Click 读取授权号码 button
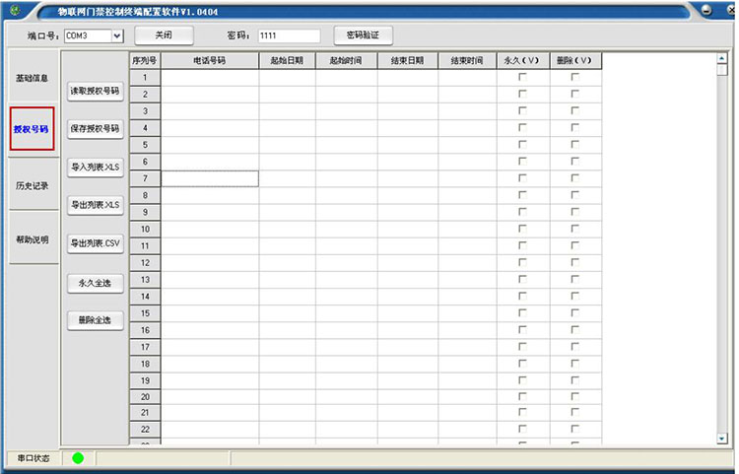739x474 pixels. 95,91
